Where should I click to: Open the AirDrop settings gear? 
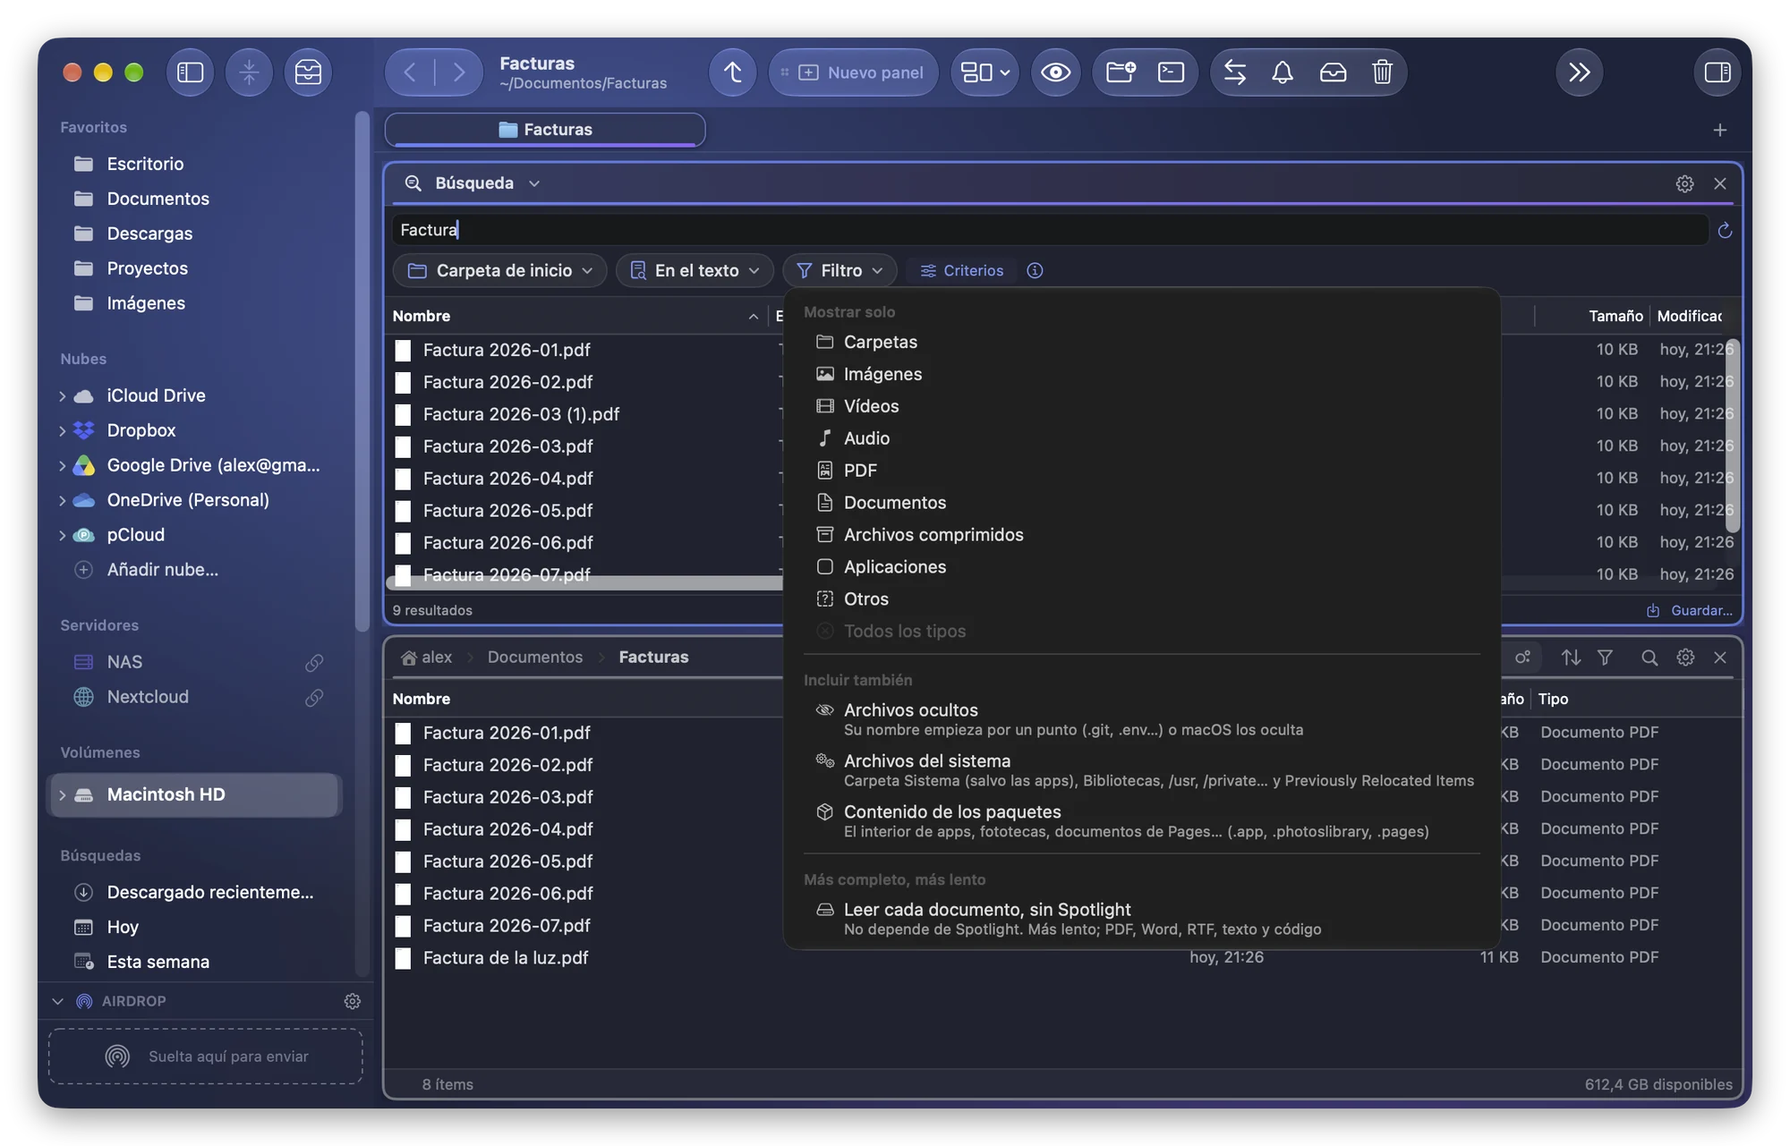tap(353, 1001)
